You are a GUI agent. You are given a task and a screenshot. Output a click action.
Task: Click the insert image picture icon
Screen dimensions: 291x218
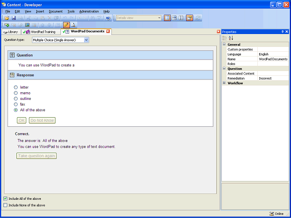(27, 25)
